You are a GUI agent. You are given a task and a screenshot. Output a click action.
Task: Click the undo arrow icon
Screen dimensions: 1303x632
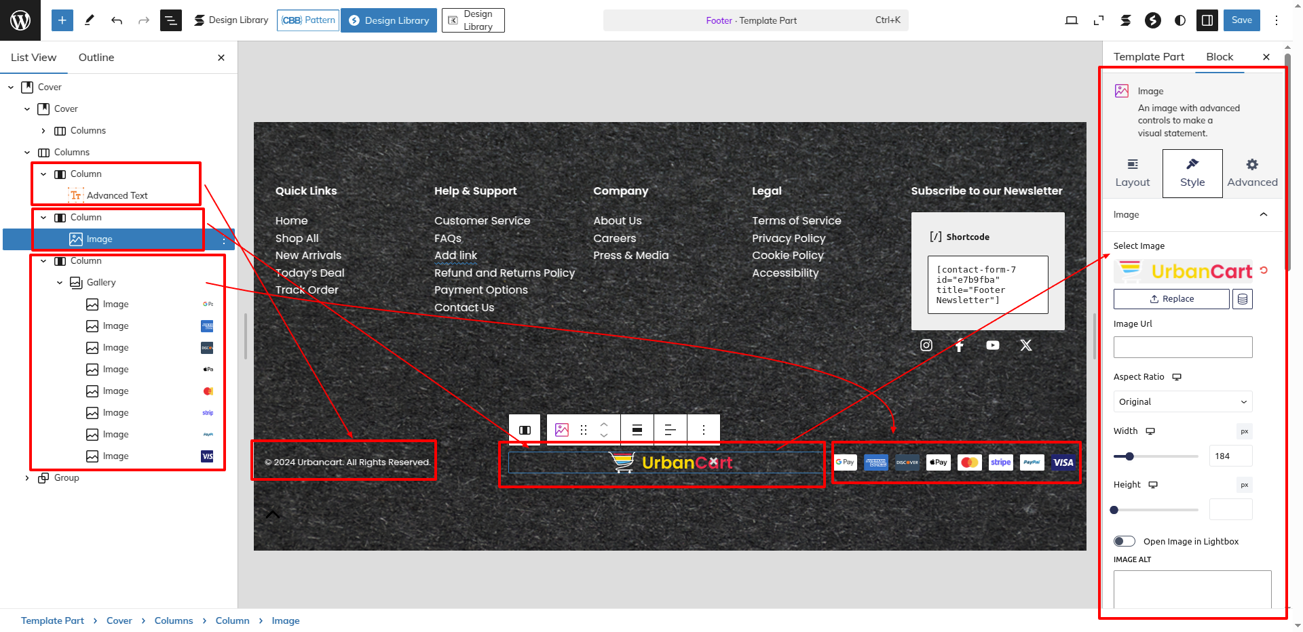[x=117, y=20]
